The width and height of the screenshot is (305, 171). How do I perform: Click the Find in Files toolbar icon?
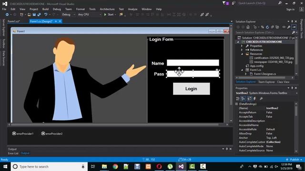tap(121, 15)
